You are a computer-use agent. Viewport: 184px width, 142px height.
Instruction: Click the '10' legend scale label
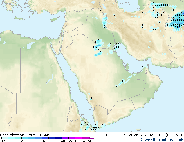[36, 141]
